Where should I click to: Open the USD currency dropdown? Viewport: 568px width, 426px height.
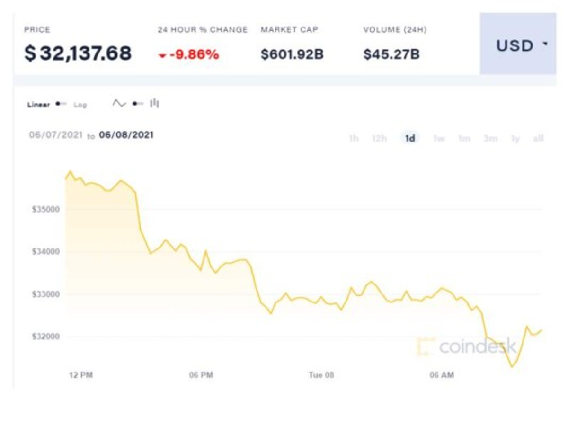(518, 45)
